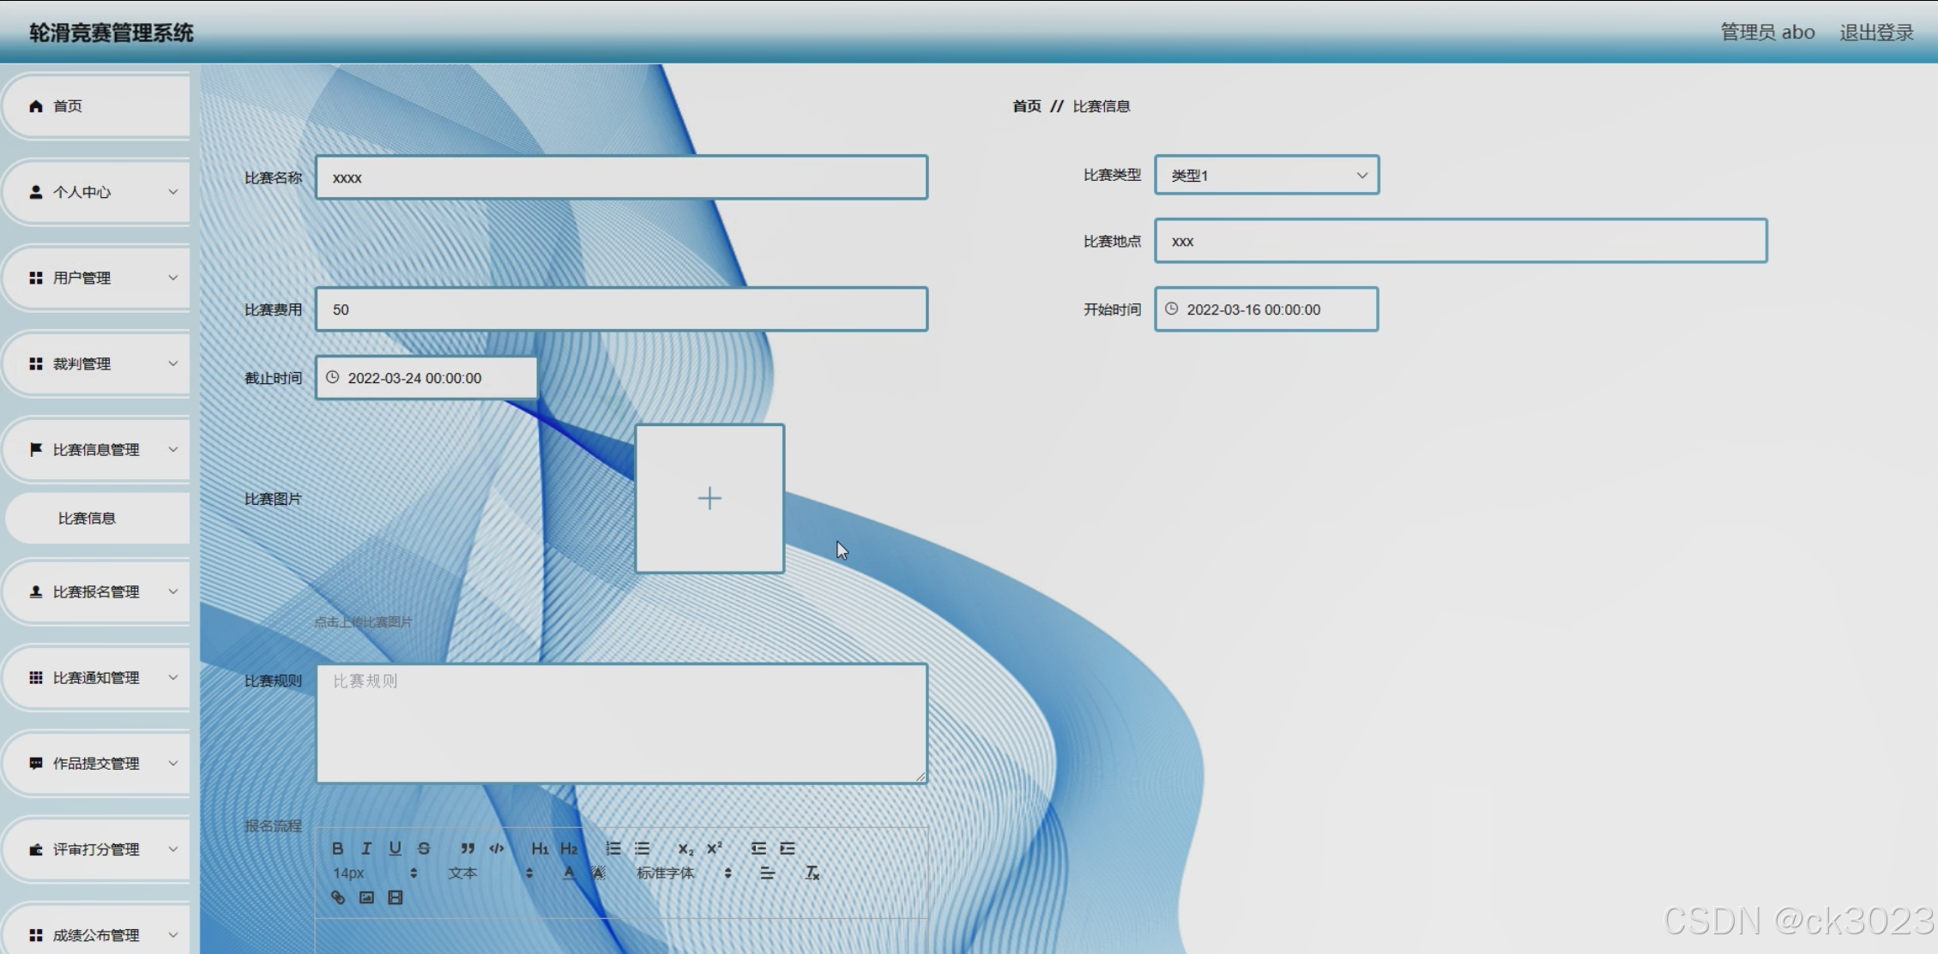This screenshot has width=1938, height=954.
Task: Open text color picker in editor
Action: pyautogui.click(x=569, y=873)
